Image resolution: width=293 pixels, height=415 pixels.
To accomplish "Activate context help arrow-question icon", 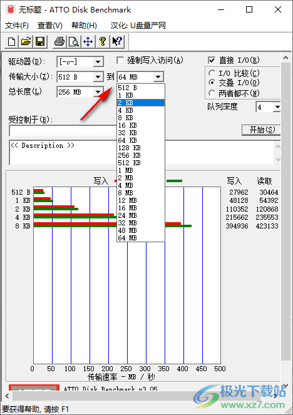I will 117,41.
